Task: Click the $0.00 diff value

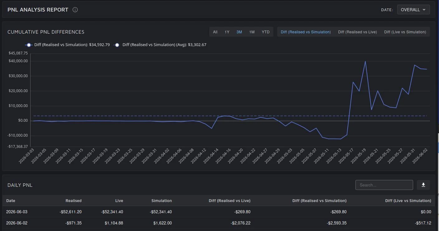Action: (426, 212)
